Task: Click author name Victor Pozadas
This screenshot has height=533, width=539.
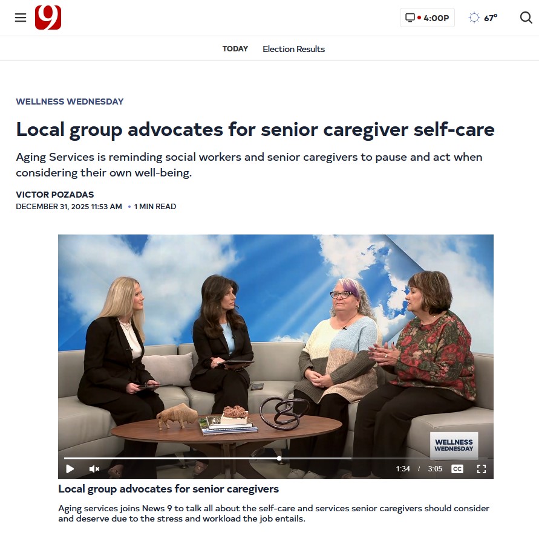Action: (x=55, y=195)
